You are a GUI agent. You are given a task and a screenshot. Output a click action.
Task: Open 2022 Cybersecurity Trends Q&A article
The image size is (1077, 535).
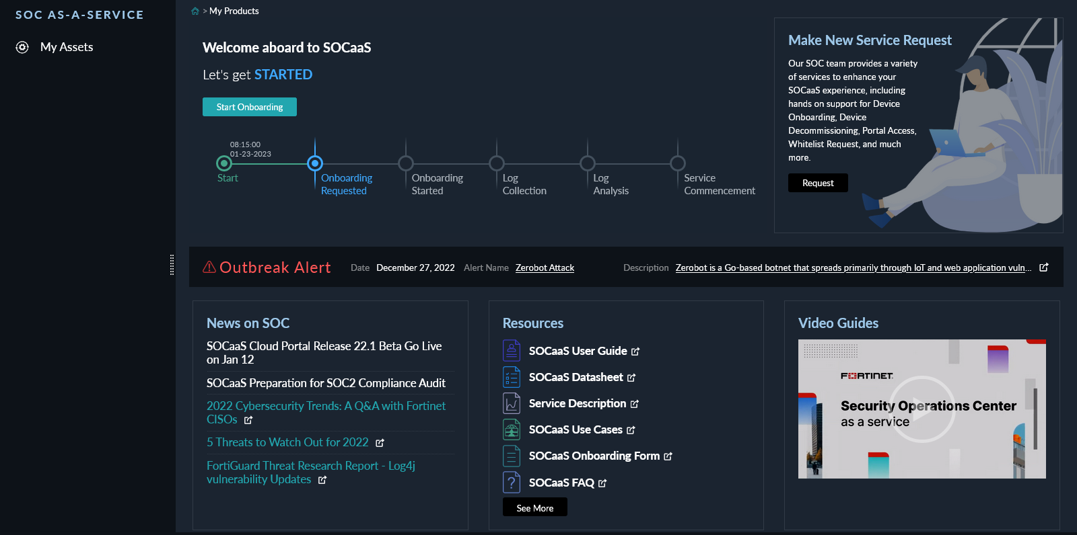point(326,413)
